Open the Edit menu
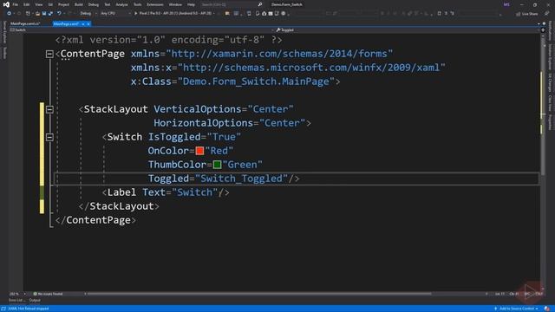This screenshot has width=555, height=312. click(27, 4)
